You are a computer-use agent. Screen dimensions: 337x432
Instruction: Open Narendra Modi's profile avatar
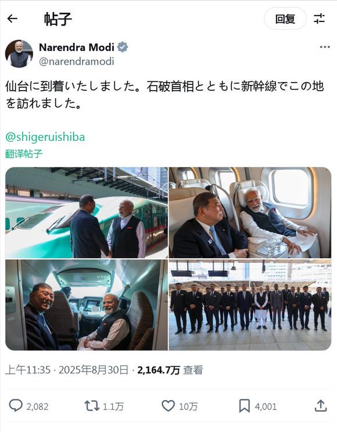pos(19,53)
